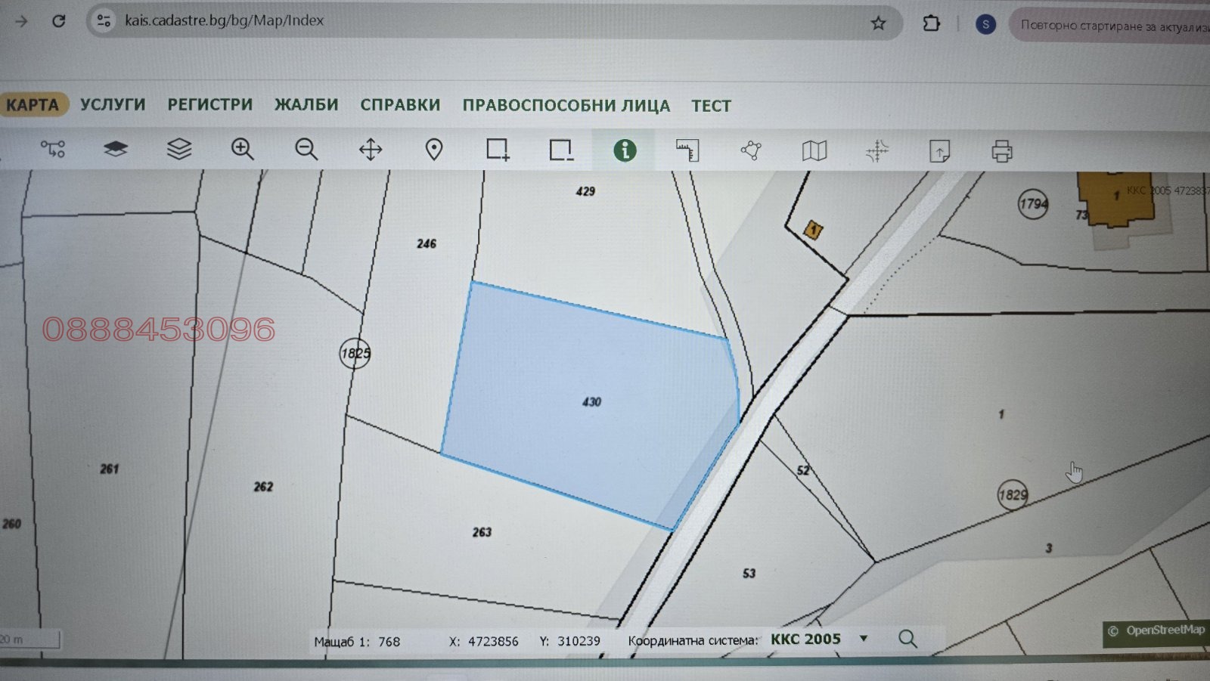The height and width of the screenshot is (681, 1210).
Task: Click the coordinate search magnifier
Action: pos(907,639)
